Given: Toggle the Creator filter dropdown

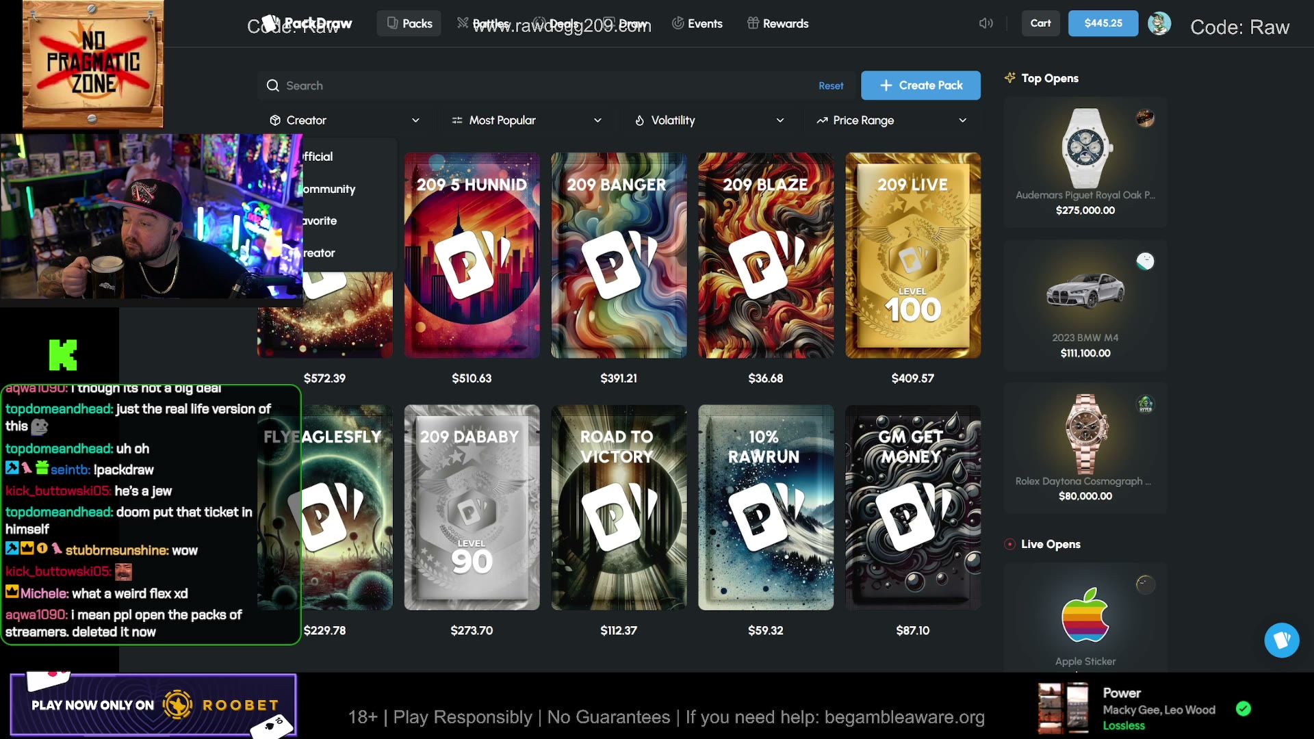Looking at the screenshot, I should 344,120.
